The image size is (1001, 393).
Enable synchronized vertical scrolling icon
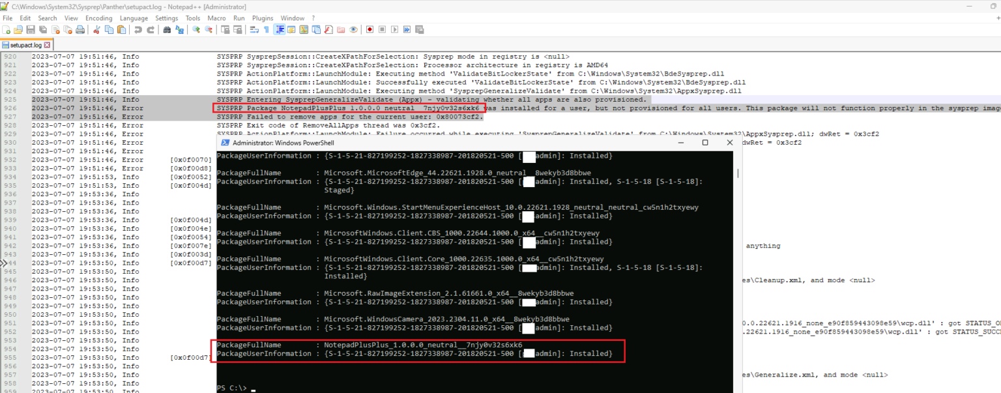225,29
